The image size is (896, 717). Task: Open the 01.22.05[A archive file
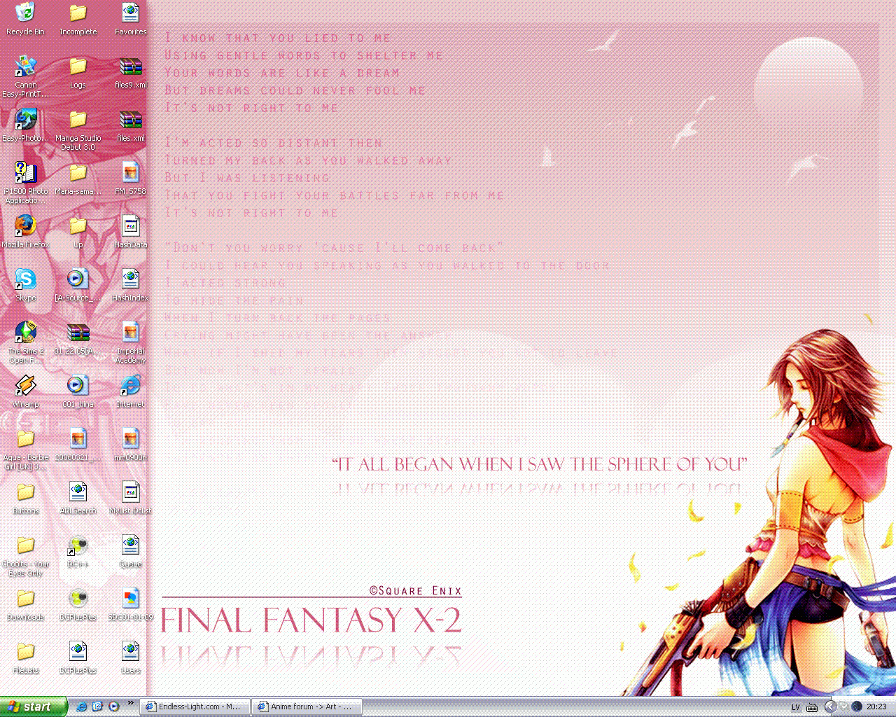[x=78, y=338]
